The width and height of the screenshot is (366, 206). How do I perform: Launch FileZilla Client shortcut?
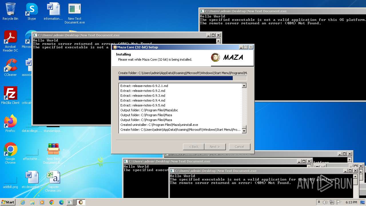point(10,96)
